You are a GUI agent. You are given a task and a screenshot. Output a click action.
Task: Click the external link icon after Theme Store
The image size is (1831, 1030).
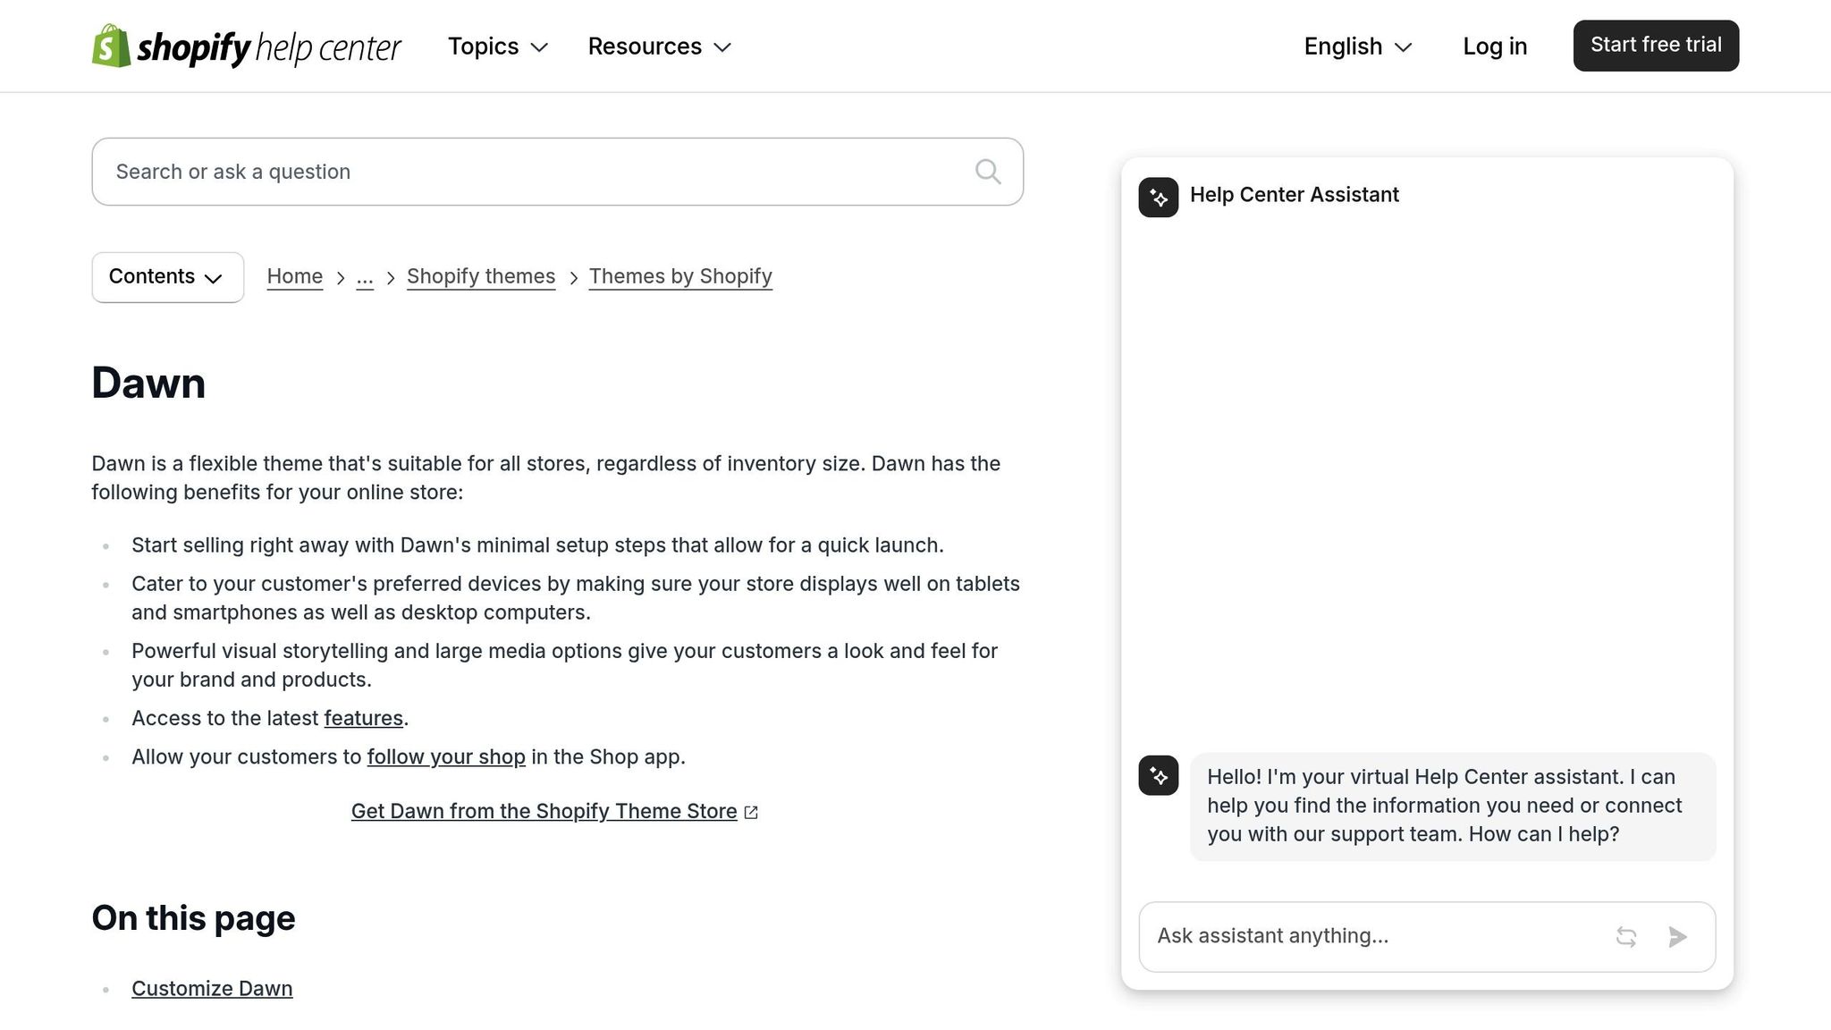[751, 812]
